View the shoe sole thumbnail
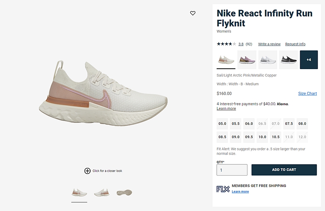This screenshot has width=325, height=211. pos(124,193)
